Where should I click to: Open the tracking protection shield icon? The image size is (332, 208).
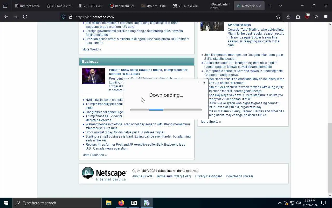click(x=64, y=17)
